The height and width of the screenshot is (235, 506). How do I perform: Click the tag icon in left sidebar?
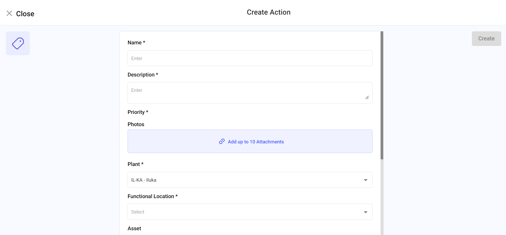18,43
